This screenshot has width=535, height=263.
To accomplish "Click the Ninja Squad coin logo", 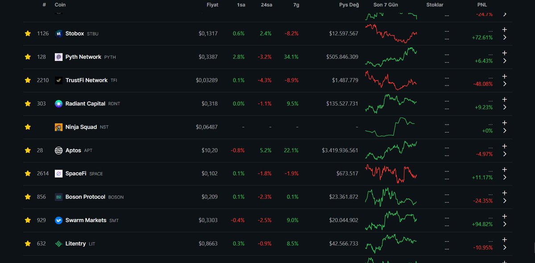I will click(58, 127).
